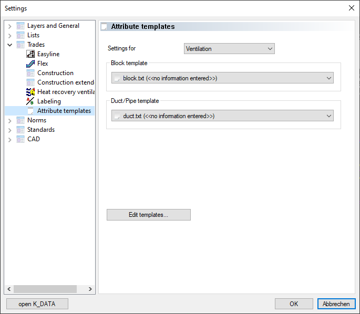Click the Easyline icon
The height and width of the screenshot is (314, 360).
pyautogui.click(x=30, y=54)
